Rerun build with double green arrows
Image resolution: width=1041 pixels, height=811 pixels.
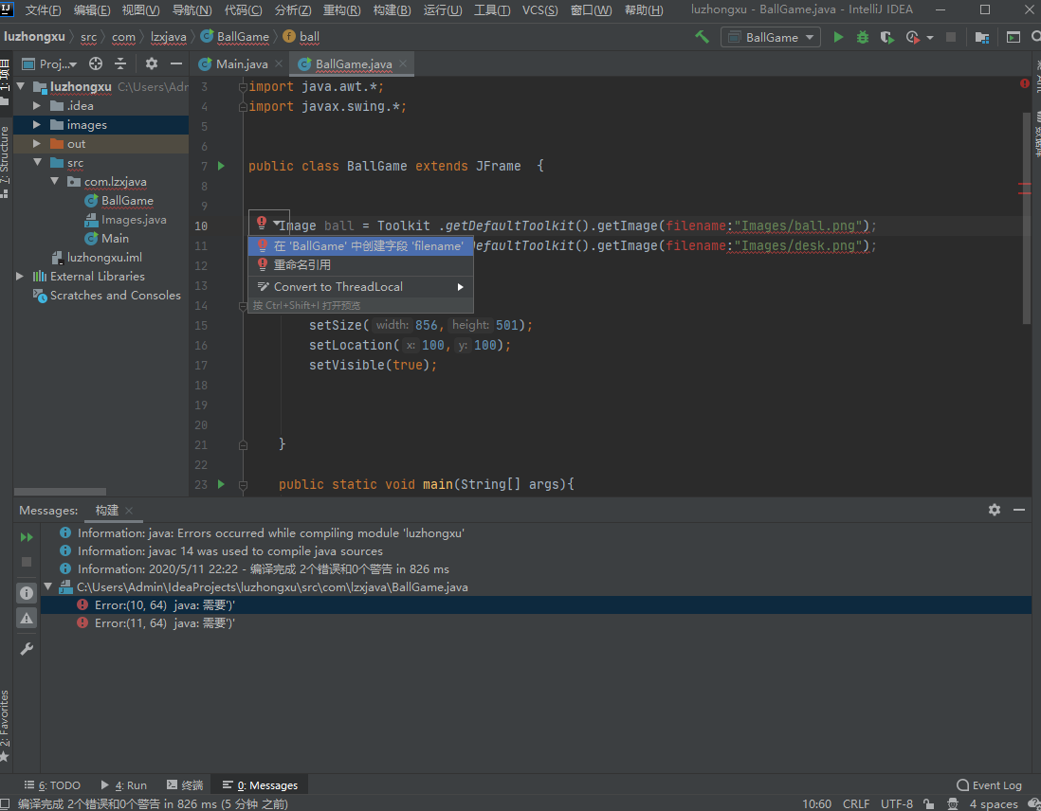pos(27,537)
